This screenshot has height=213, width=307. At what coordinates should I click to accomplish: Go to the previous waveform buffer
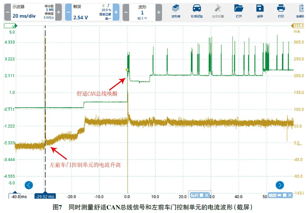(126, 12)
